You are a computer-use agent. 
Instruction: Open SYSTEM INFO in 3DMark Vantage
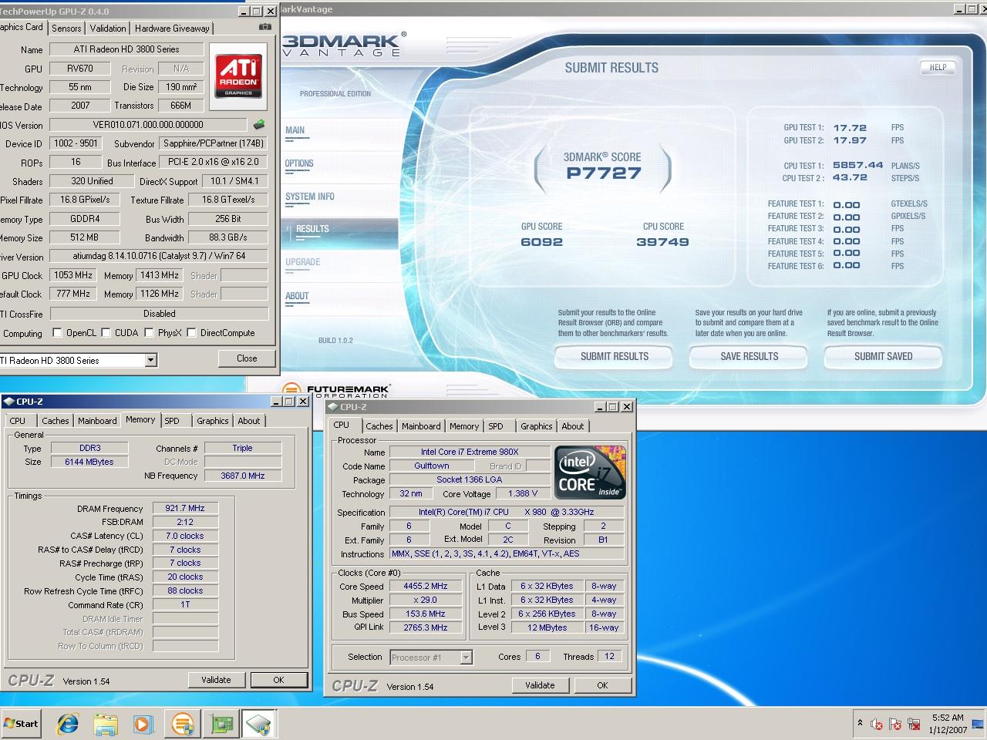(310, 197)
